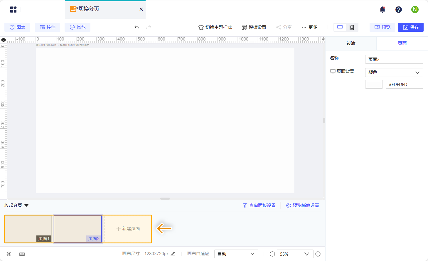Click the 名称 input field

(x=394, y=59)
